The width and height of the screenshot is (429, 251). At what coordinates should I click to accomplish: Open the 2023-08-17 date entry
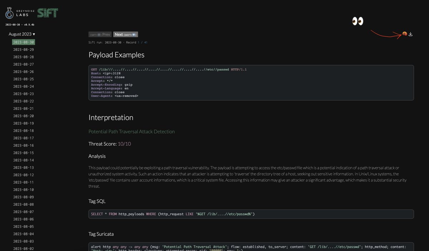coord(24,138)
